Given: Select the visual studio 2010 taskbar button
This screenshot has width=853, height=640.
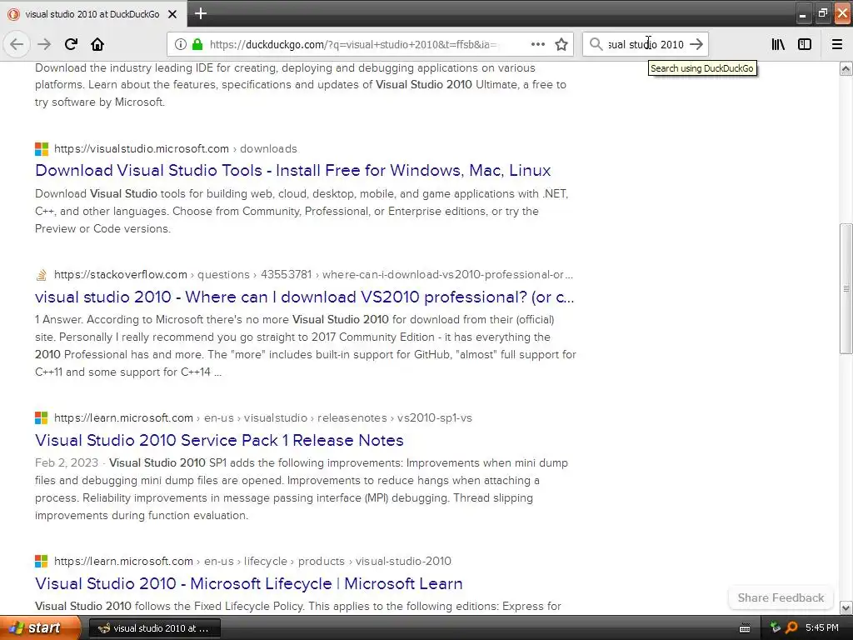Looking at the screenshot, I should point(154,628).
